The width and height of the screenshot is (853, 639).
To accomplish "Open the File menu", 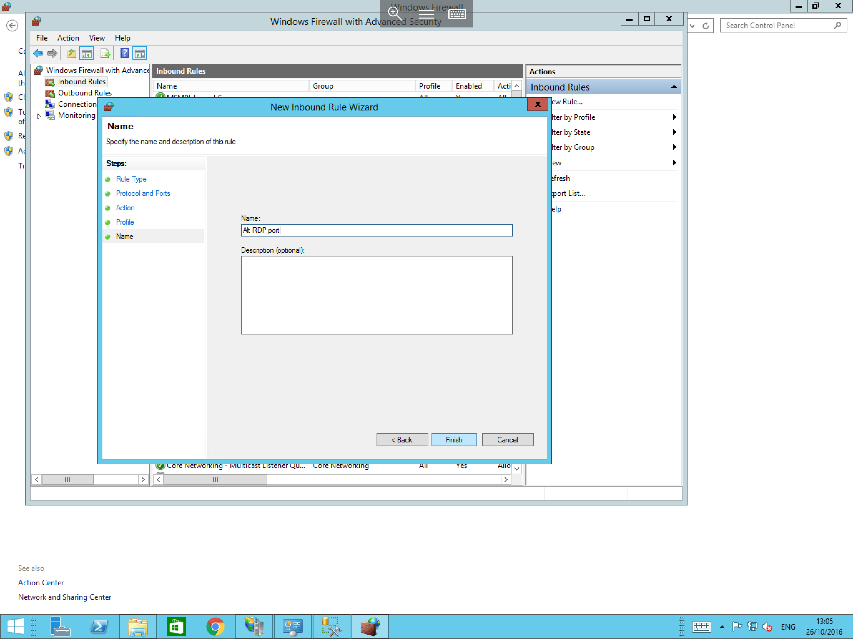I will pos(42,38).
